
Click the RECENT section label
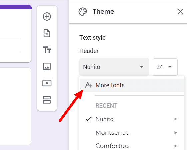click(106, 106)
